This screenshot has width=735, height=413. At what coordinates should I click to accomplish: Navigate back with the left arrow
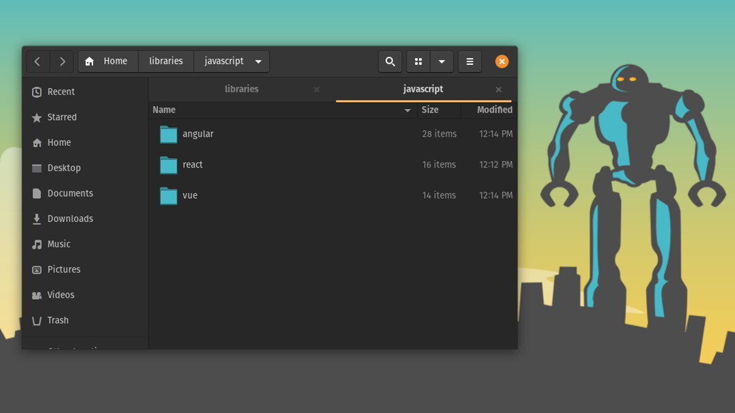(x=37, y=61)
